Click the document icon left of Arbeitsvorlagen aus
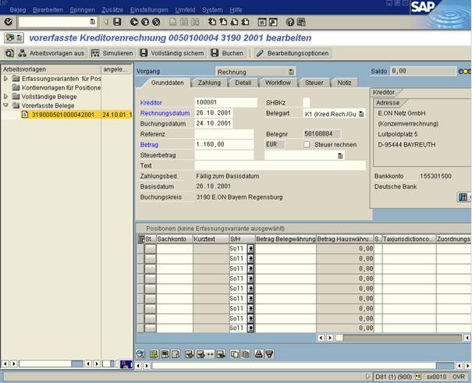 [x=9, y=53]
